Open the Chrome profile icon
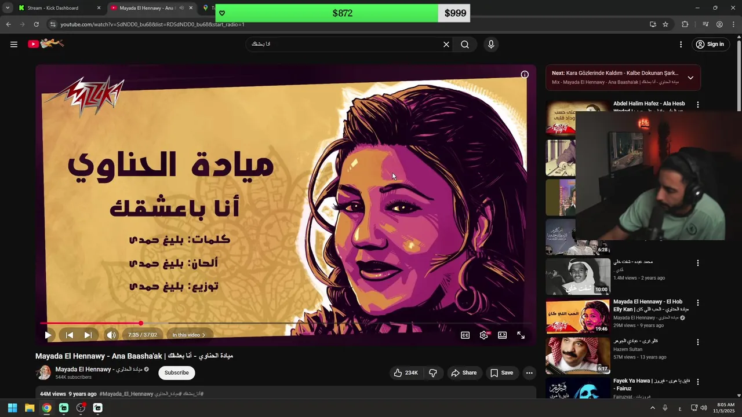Screen dimensions: 742x417 pos(719,24)
